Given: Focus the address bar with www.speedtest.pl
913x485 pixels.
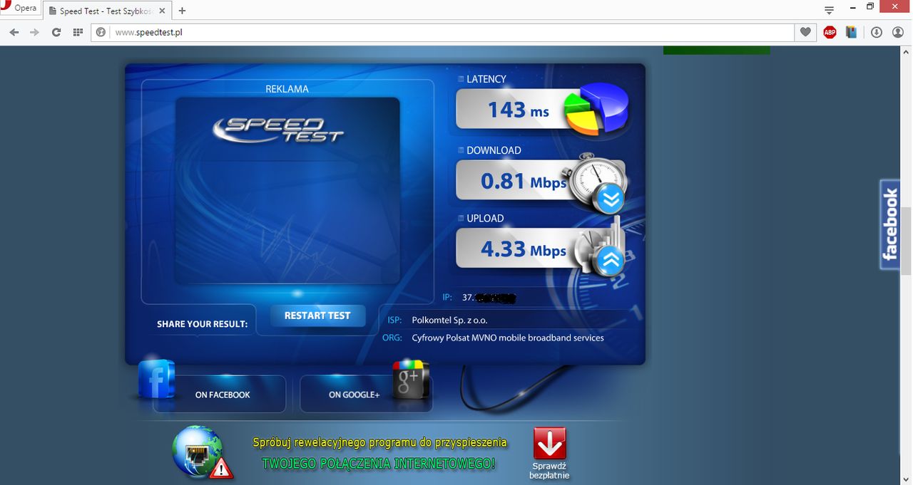Looking at the screenshot, I should (442, 32).
